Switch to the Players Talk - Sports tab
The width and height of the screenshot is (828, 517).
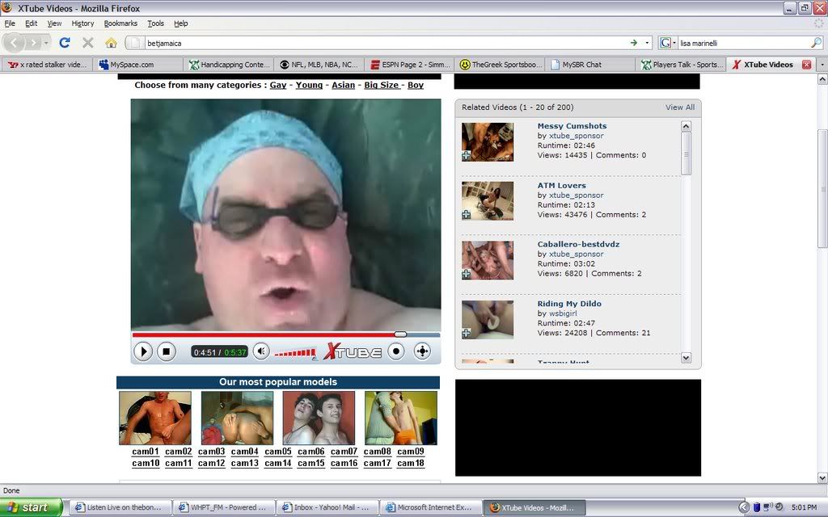pyautogui.click(x=680, y=65)
